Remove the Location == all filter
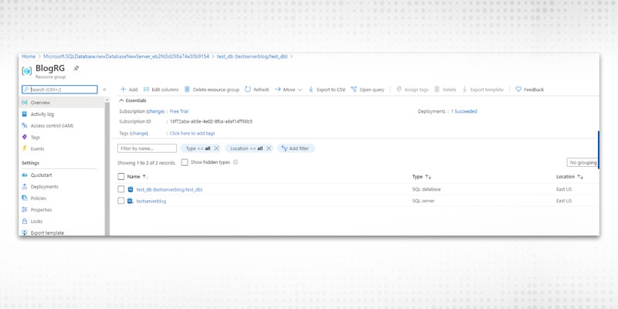The width and height of the screenshot is (618, 309). pos(268,148)
